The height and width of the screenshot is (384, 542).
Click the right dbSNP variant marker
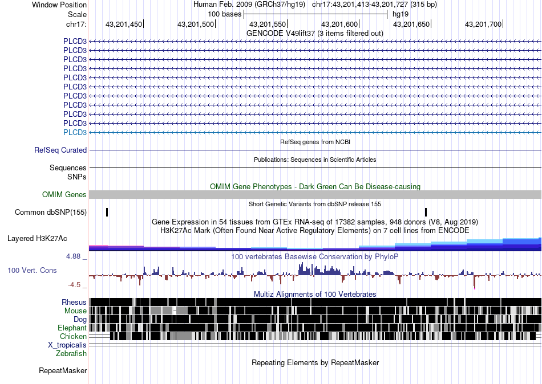426,212
